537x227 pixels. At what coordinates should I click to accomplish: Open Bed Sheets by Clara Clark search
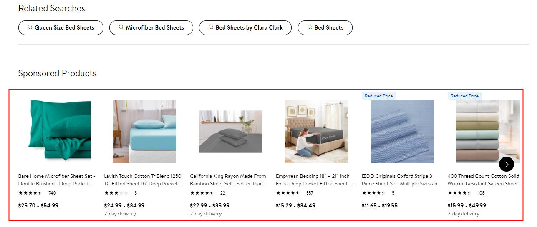click(245, 27)
